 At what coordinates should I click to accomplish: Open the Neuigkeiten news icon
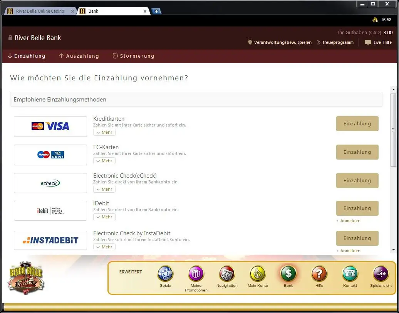[227, 274]
